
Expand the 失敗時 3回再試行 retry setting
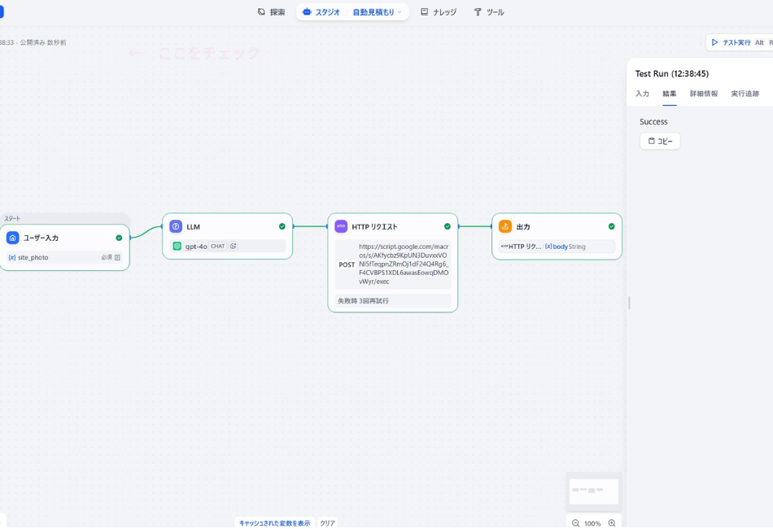coord(393,301)
